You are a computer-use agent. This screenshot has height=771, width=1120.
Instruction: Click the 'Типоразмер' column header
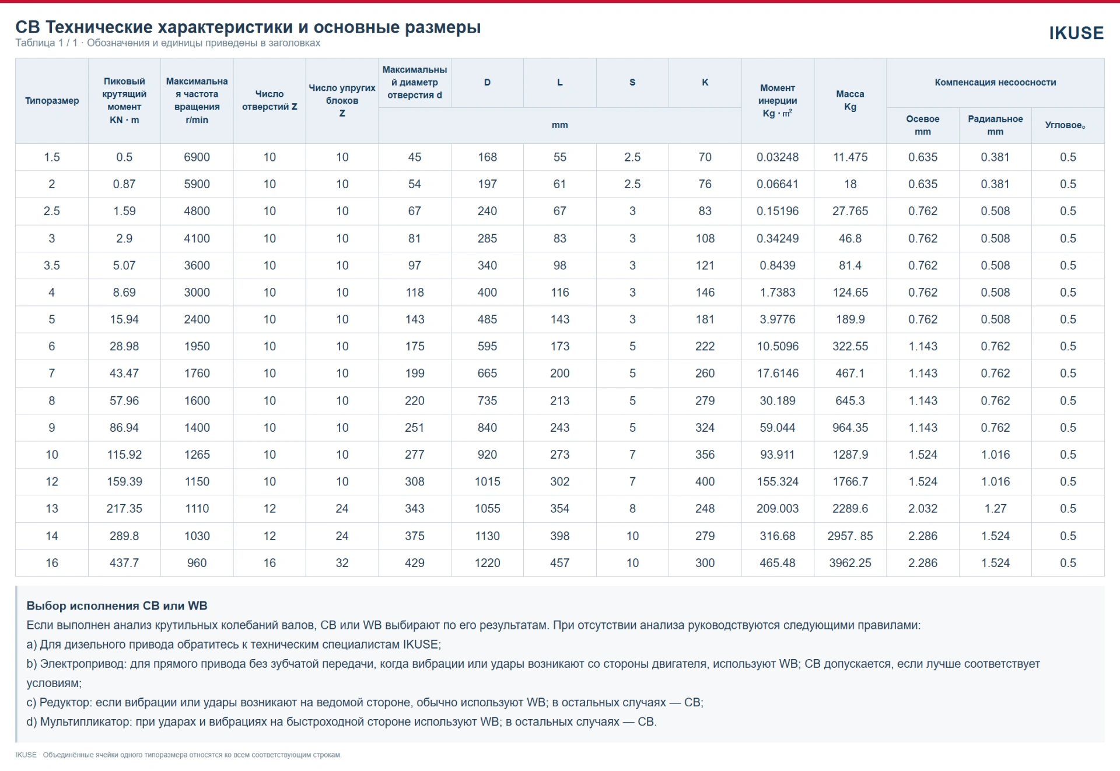coord(52,101)
